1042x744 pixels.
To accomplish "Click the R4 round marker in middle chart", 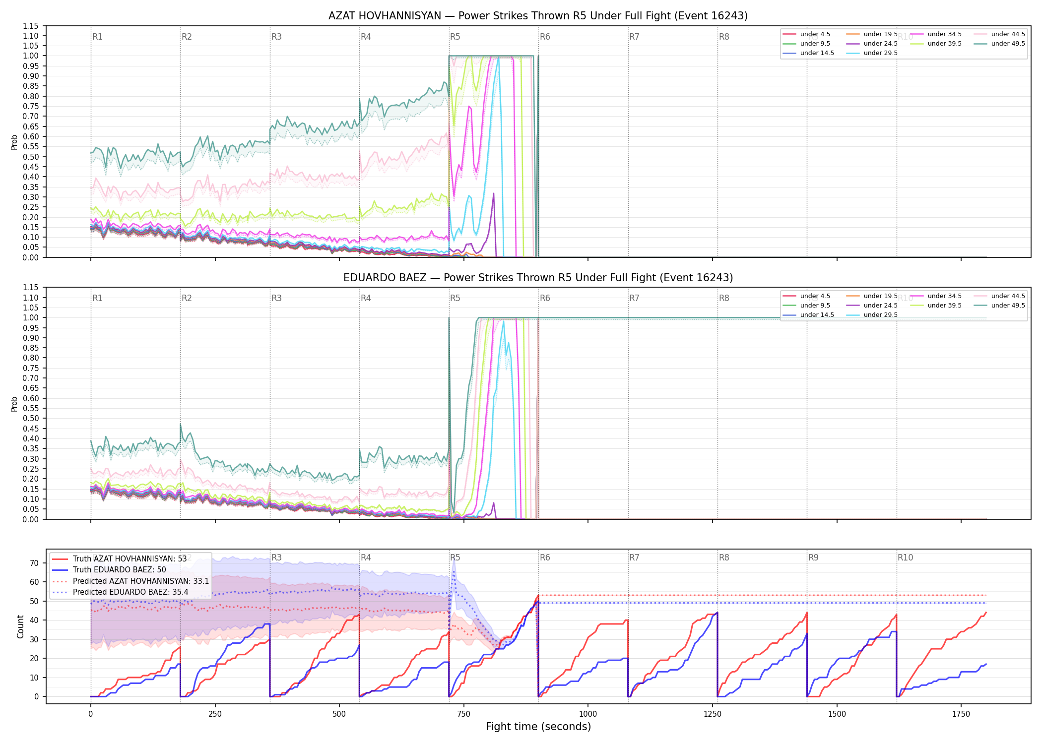I will (x=366, y=298).
